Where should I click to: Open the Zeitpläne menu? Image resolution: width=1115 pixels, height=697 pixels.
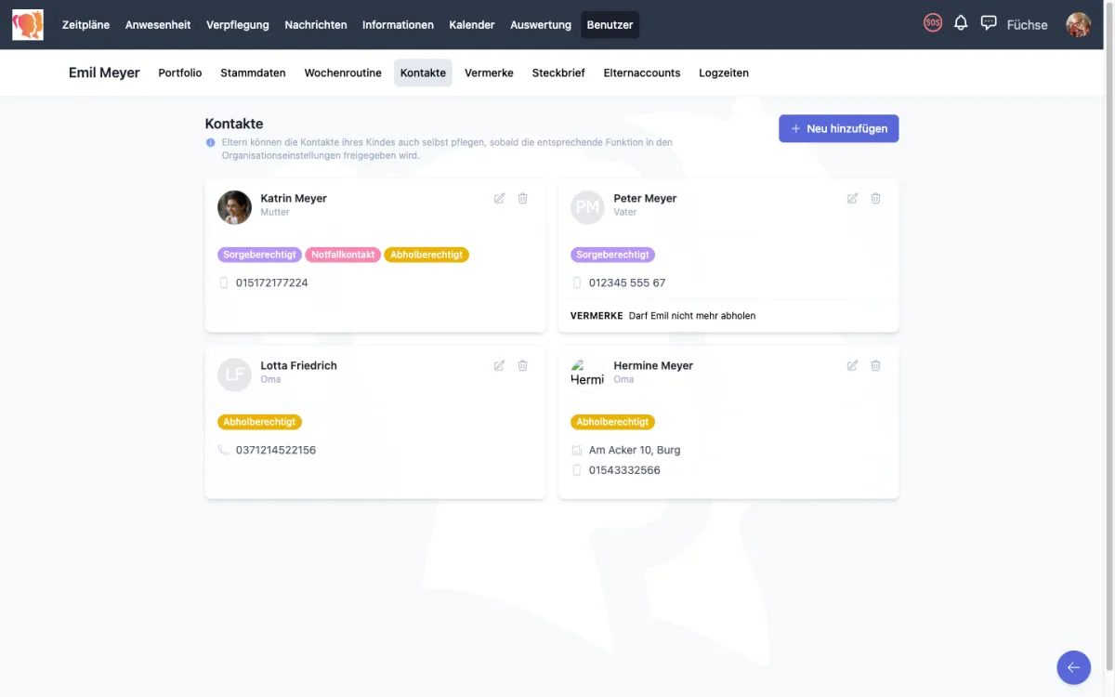coord(86,25)
